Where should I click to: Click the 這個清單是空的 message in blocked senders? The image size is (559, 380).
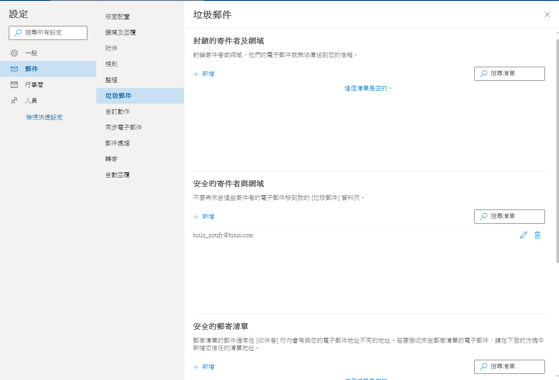click(368, 88)
